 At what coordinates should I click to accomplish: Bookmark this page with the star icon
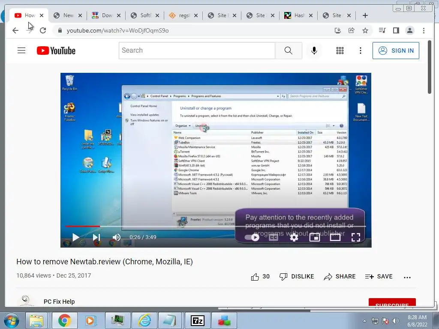(x=365, y=30)
